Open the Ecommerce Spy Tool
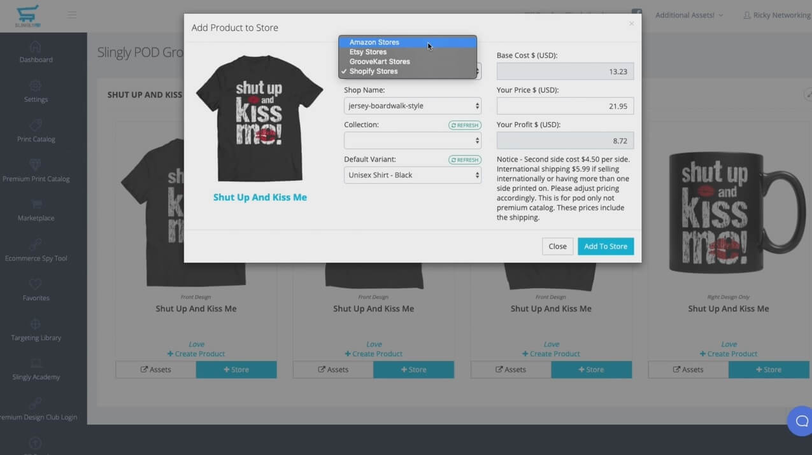Viewport: 812px width, 455px height. [x=36, y=250]
